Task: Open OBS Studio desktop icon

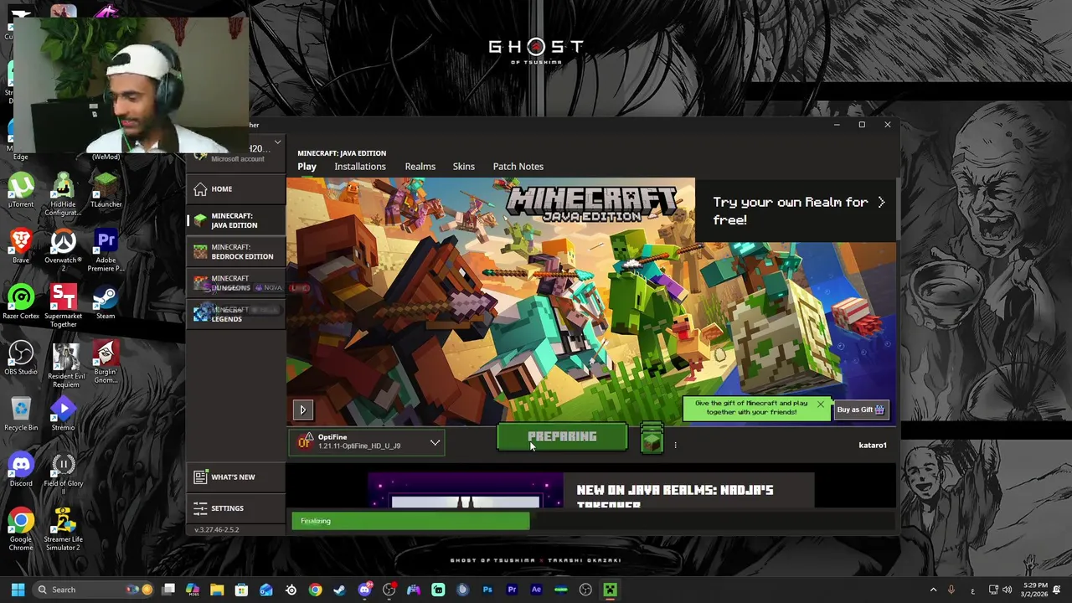Action: click(21, 359)
